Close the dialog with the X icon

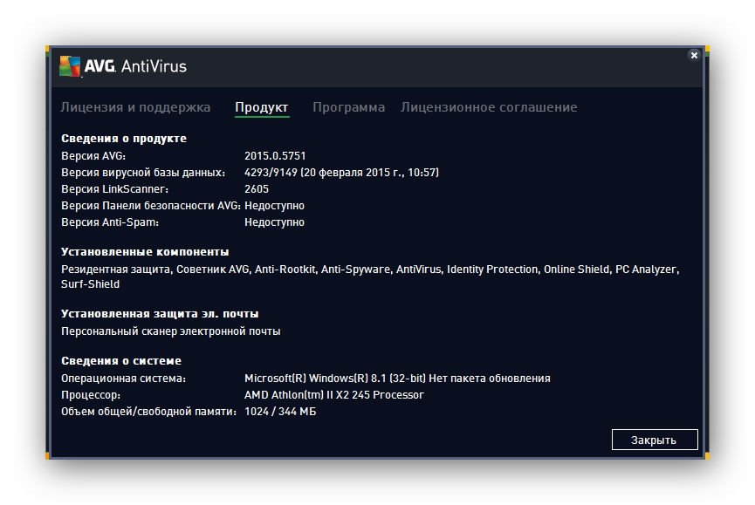pyautogui.click(x=694, y=55)
